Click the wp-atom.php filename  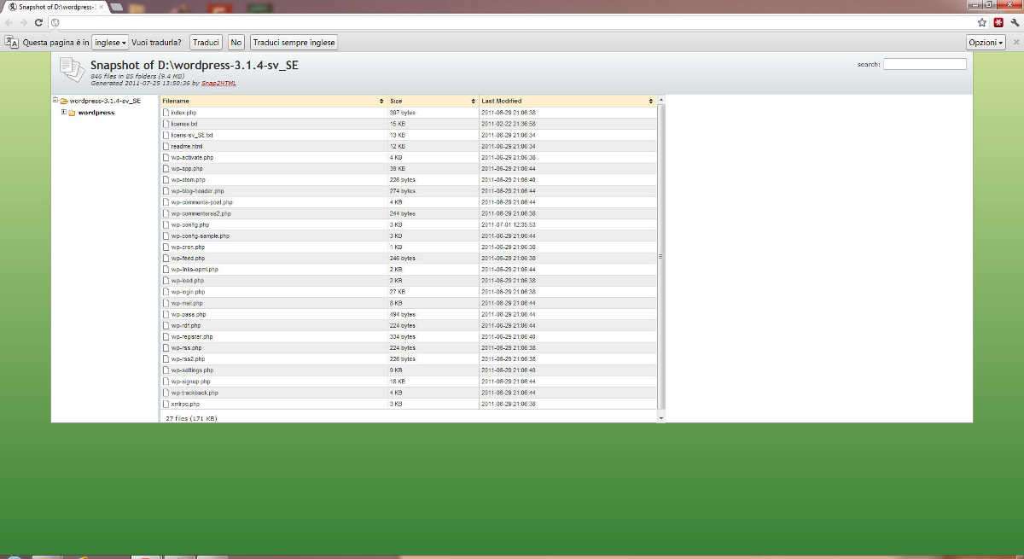188,180
